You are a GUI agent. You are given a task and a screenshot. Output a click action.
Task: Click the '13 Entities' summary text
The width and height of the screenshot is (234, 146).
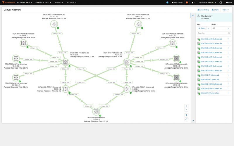205,19
